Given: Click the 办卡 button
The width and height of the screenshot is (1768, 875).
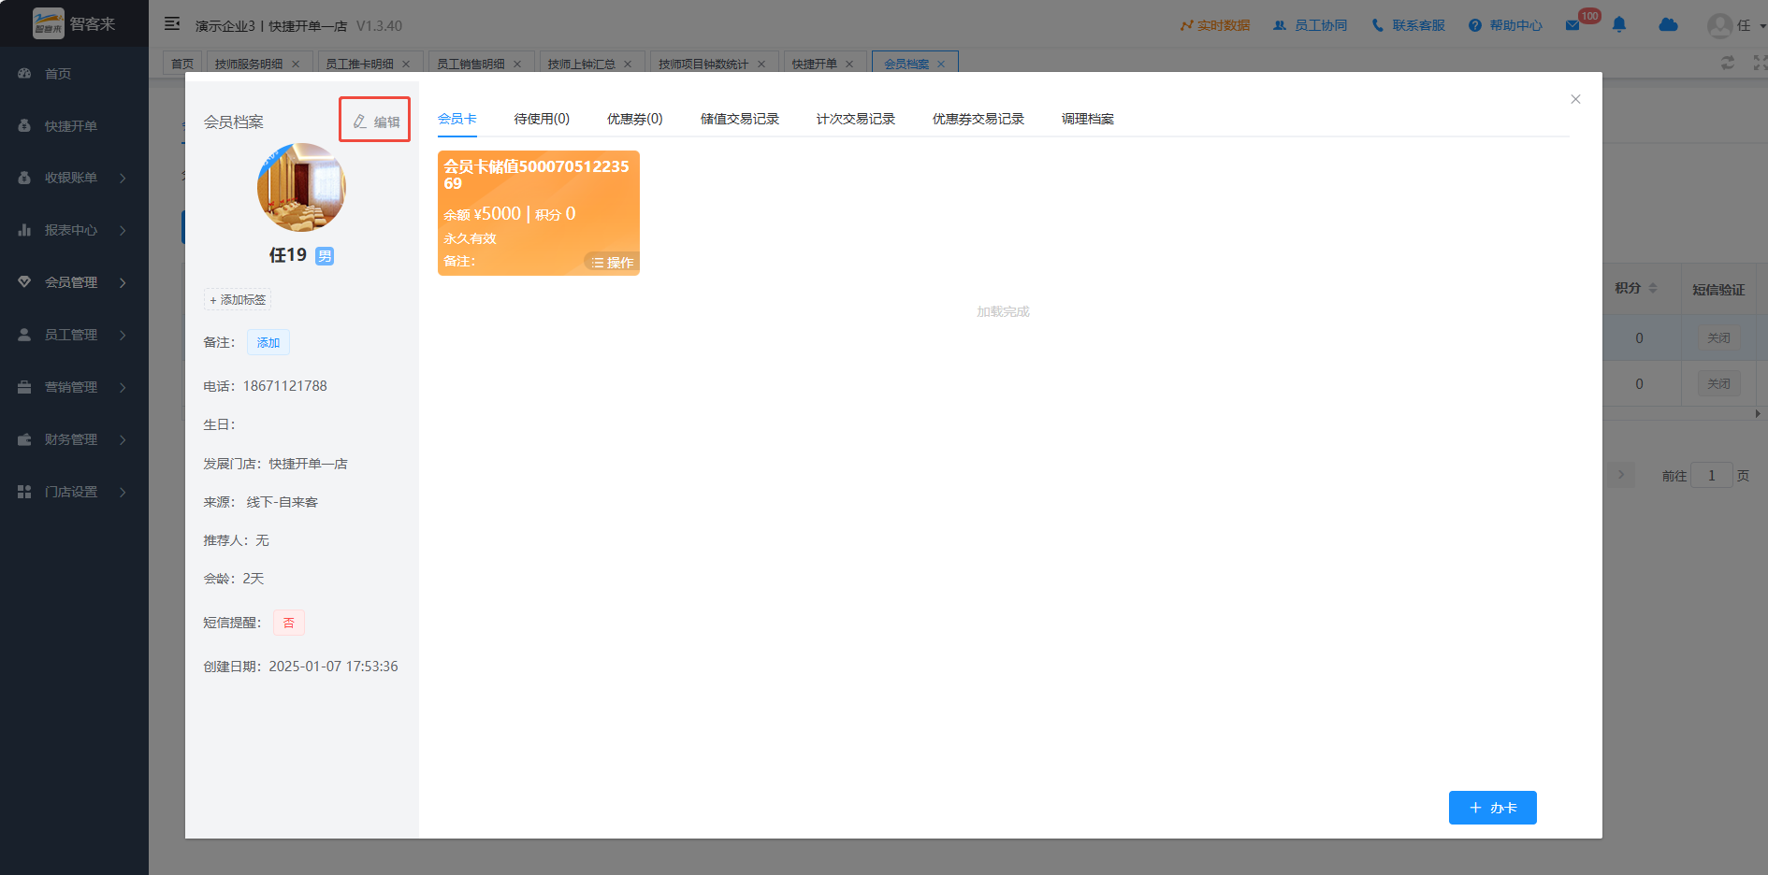Looking at the screenshot, I should (1493, 808).
